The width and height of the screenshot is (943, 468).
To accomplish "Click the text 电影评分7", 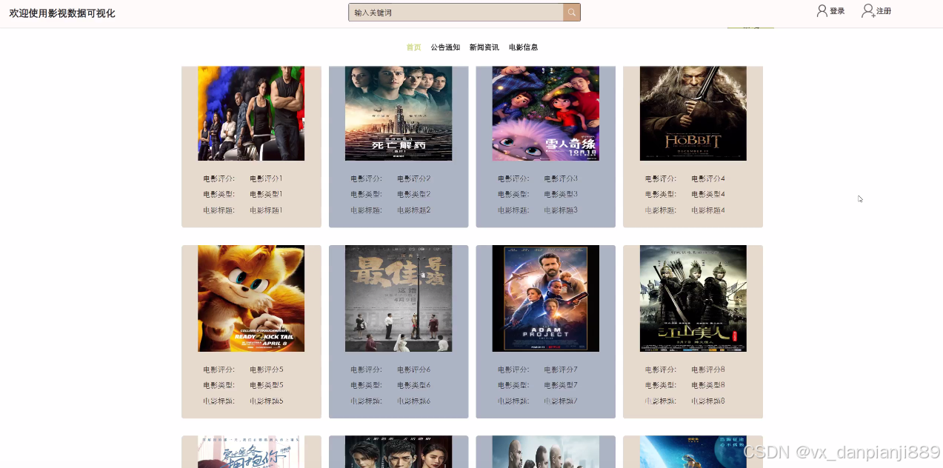I will coord(561,370).
